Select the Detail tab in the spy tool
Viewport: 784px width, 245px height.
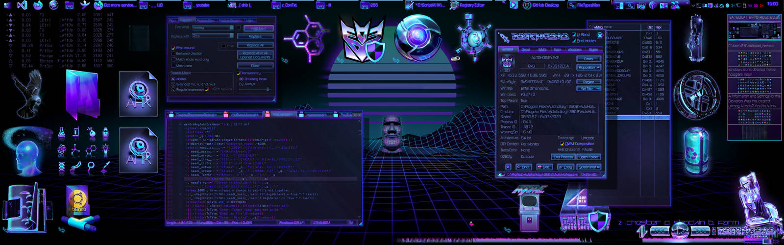[525, 49]
